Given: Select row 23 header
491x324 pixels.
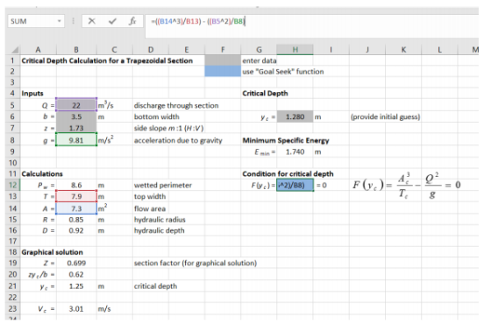Looking at the screenshot, I should pos(12,309).
